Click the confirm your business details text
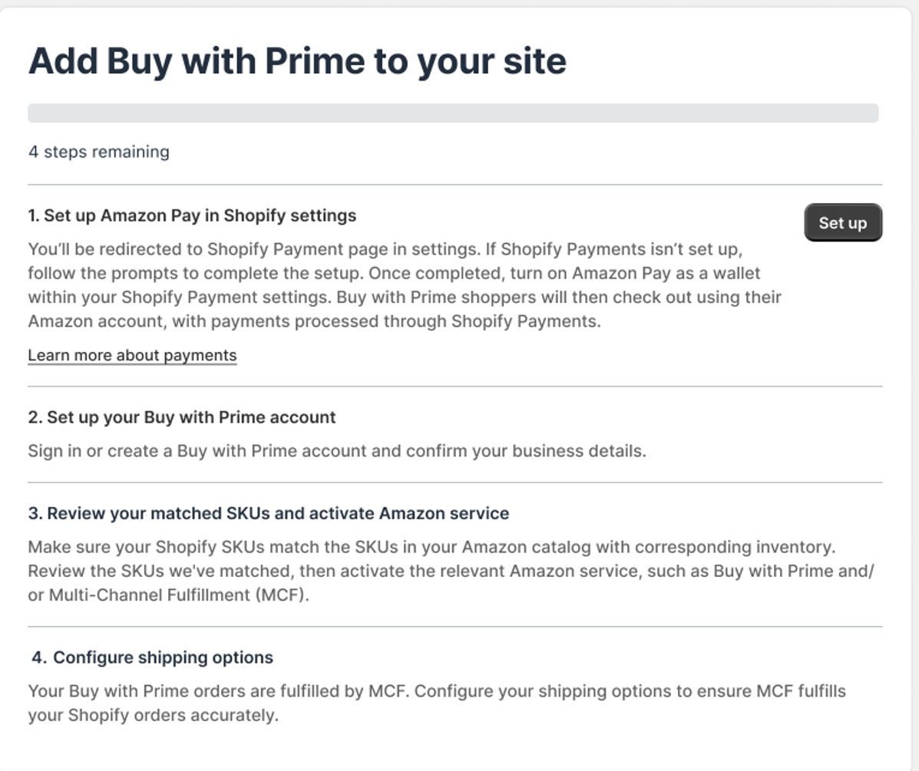 530,451
